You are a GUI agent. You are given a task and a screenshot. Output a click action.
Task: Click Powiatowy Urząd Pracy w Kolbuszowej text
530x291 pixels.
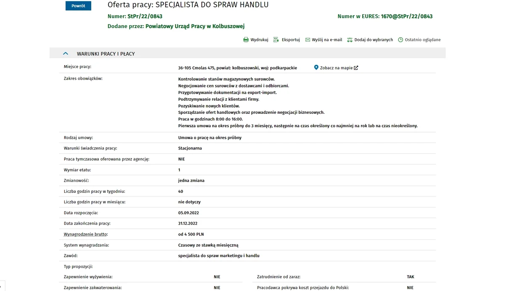pyautogui.click(x=195, y=26)
